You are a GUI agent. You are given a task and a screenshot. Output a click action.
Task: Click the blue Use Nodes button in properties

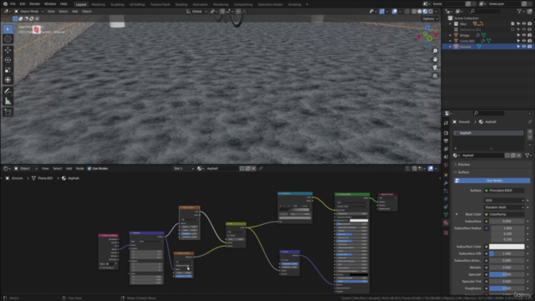coord(492,181)
